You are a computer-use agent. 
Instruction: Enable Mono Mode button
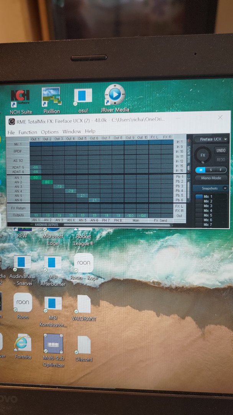pos(211,178)
